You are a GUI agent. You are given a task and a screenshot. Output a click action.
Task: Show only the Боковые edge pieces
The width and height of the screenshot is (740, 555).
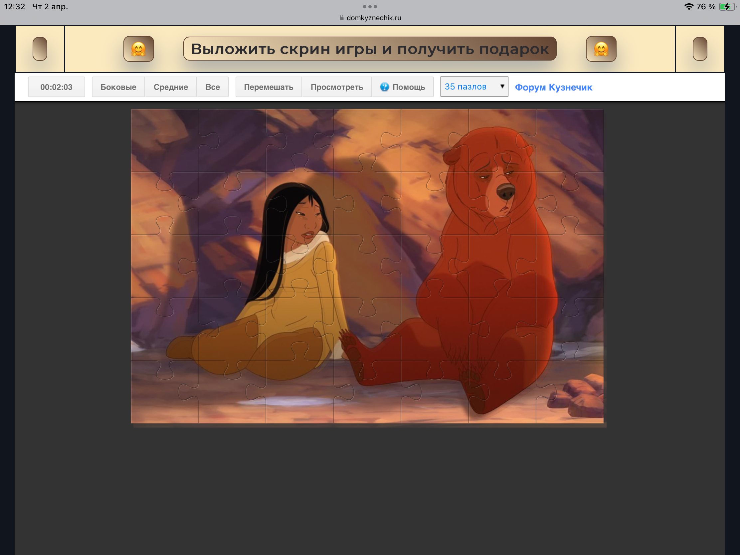tap(118, 87)
